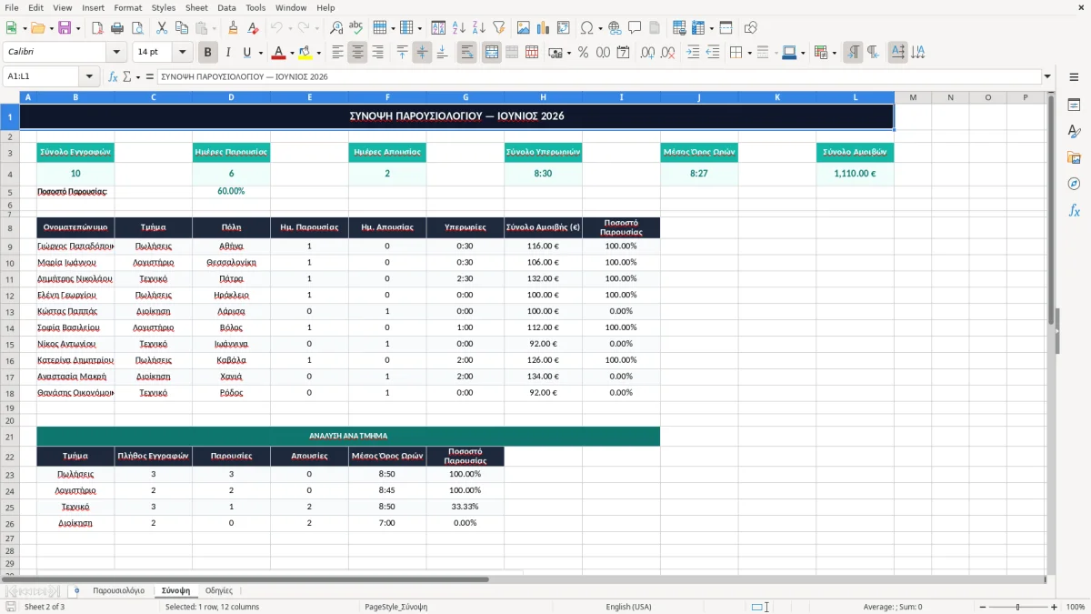Click column header H
The width and height of the screenshot is (1091, 614).
(544, 97)
